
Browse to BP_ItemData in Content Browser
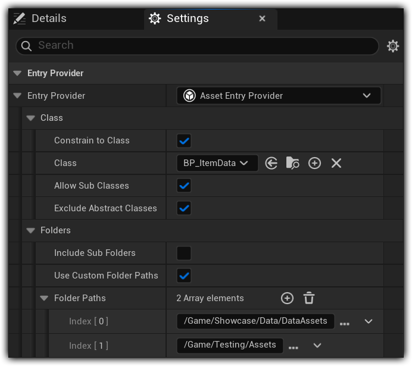coord(293,163)
